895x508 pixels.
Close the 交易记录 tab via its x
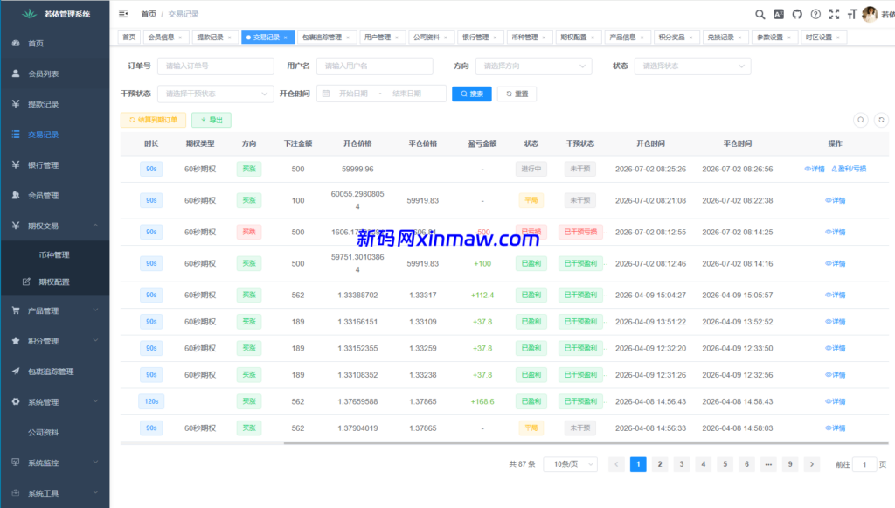tap(286, 38)
